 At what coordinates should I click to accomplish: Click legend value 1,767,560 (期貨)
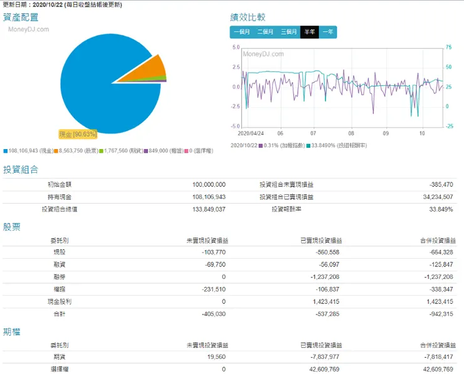pos(124,151)
